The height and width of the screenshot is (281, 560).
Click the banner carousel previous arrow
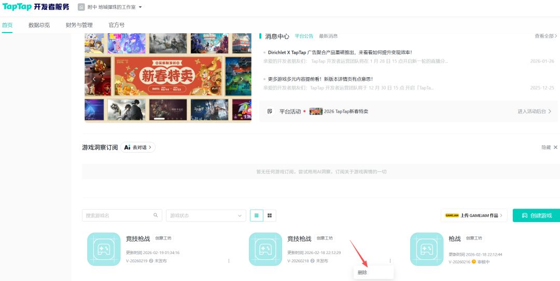point(94,79)
